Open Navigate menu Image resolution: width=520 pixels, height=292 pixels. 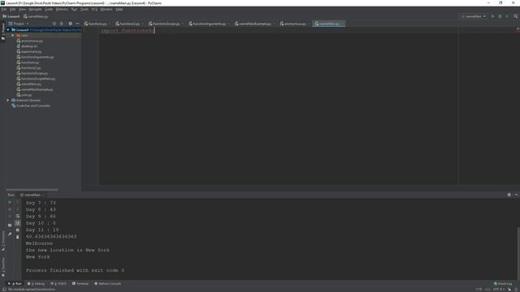[x=35, y=9]
